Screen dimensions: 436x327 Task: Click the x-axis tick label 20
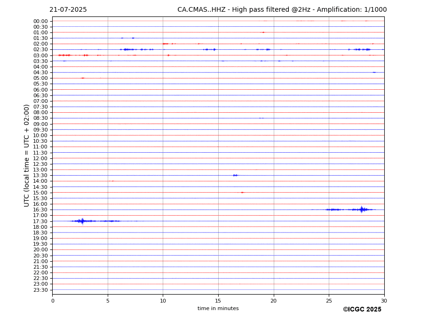click(274, 301)
